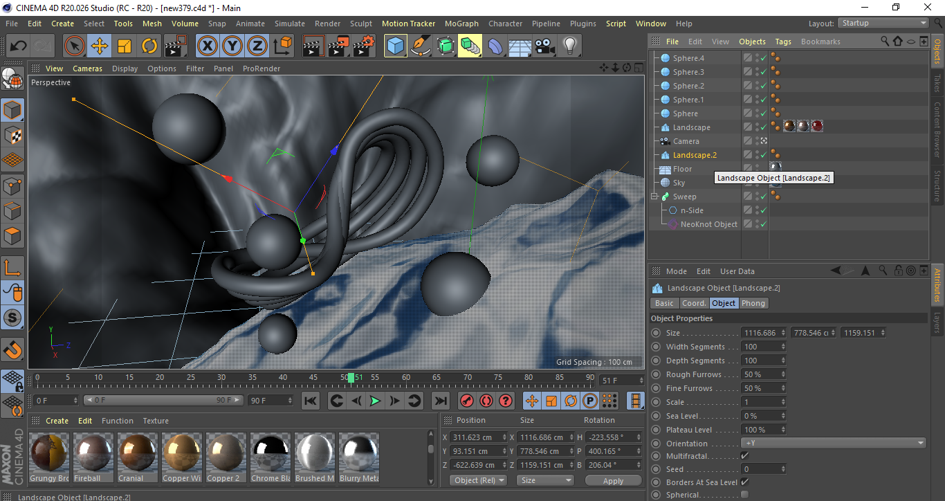Viewport: 945px width, 501px height.
Task: Add a Deformer object icon
Action: click(x=495, y=46)
